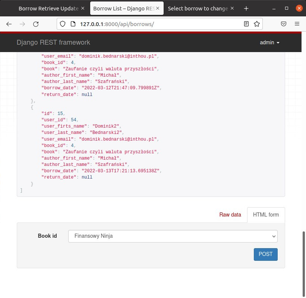Expand the admin user dropdown
Viewport: 306px width, 298px height.
[x=269, y=42]
